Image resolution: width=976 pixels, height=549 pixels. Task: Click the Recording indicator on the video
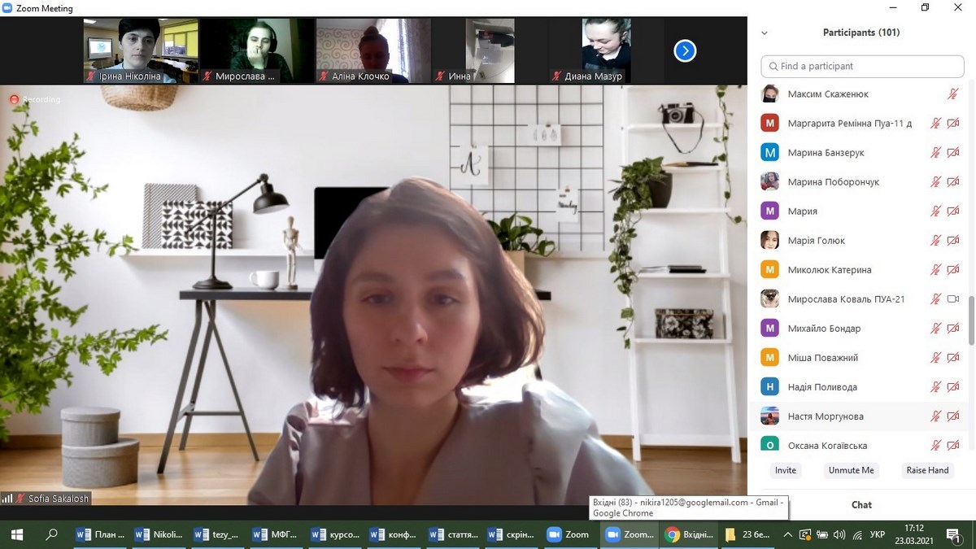[35, 99]
